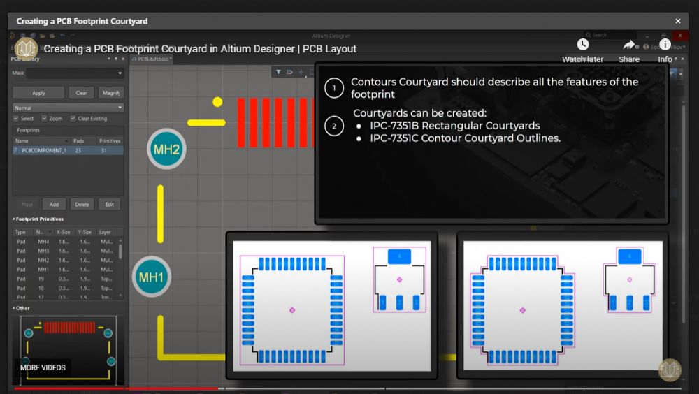Click the Primitives column header
This screenshot has width=699, height=394.
click(110, 141)
